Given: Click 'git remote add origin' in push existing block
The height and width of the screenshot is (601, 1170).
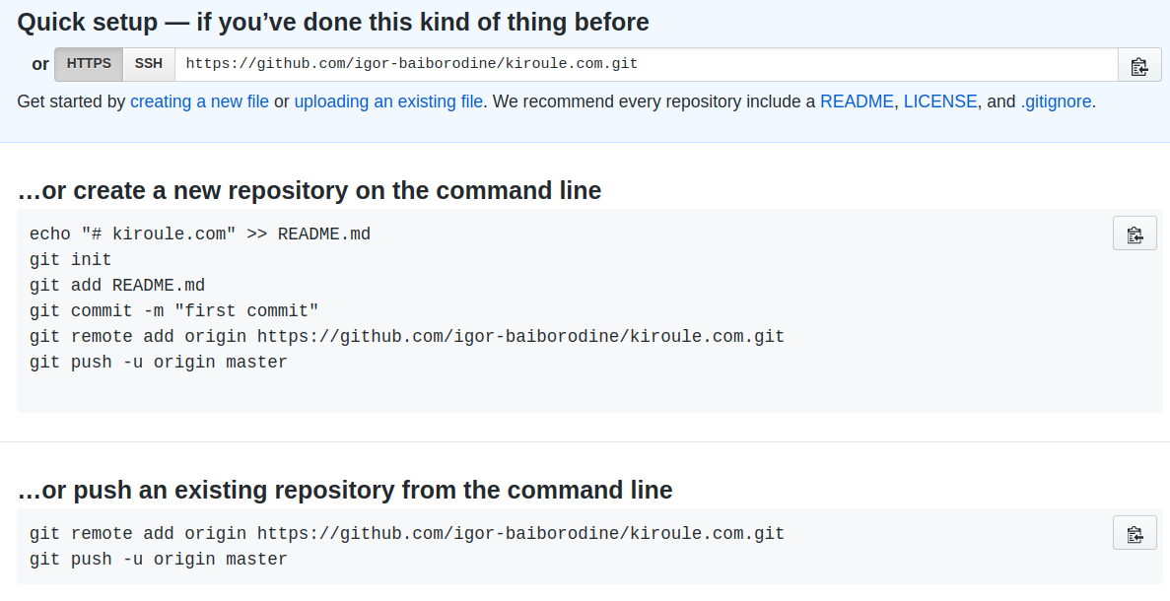Looking at the screenshot, I should [x=407, y=534].
